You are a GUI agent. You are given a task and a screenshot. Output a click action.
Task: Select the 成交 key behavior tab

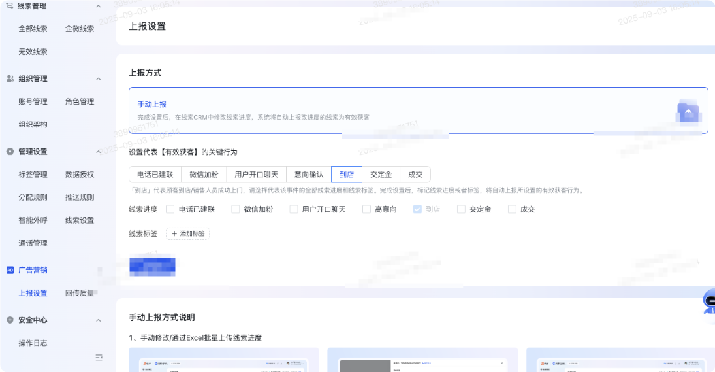pos(415,175)
